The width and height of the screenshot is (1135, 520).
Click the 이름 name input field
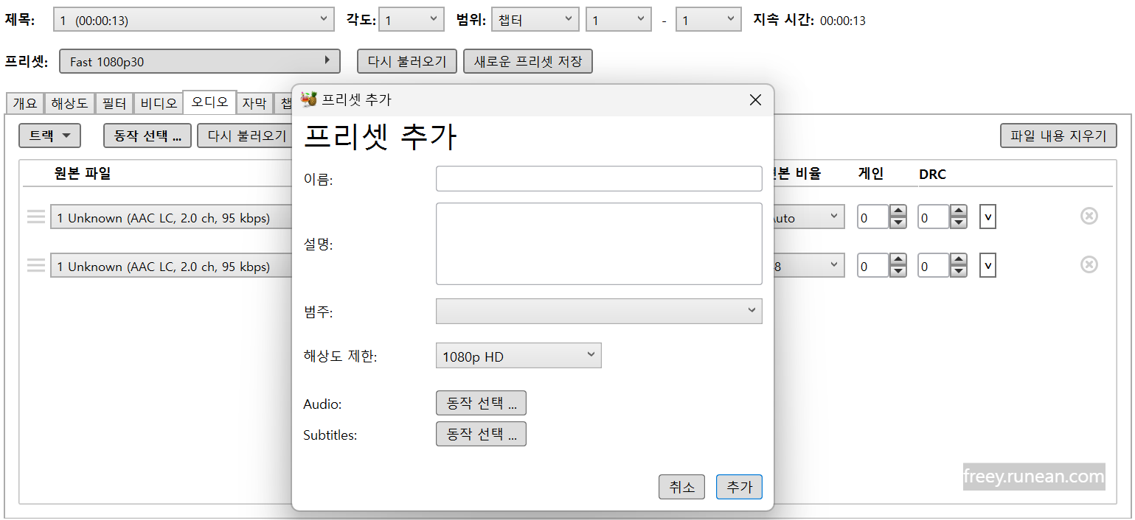click(599, 178)
